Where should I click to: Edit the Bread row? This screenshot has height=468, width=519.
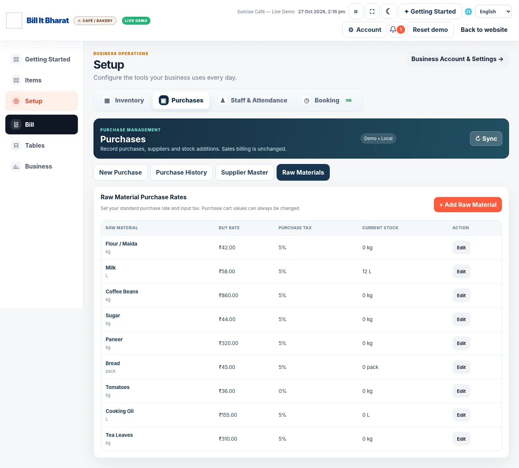[x=461, y=367]
